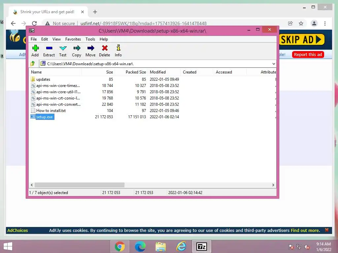The width and height of the screenshot is (338, 253).
Task: Sort by the Name column header
Action: 55,72
